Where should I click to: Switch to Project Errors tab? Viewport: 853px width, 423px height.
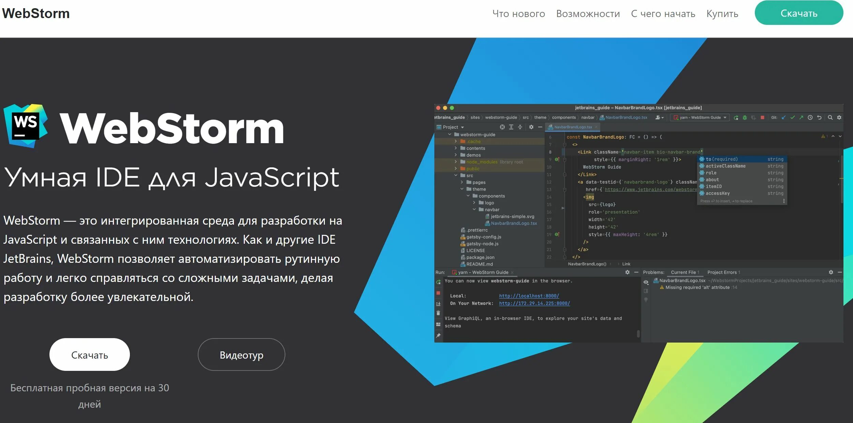point(723,272)
